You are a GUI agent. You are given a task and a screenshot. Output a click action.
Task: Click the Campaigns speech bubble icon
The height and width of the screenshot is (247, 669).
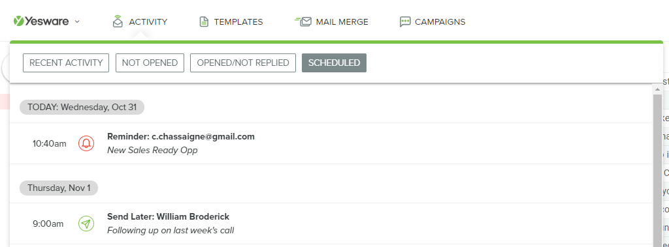click(x=405, y=22)
